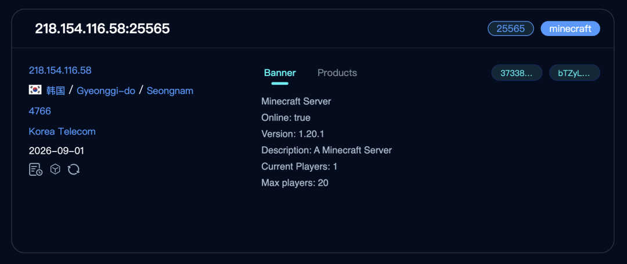Click the Seongnam city link
Image resolution: width=627 pixels, height=264 pixels.
click(x=170, y=91)
